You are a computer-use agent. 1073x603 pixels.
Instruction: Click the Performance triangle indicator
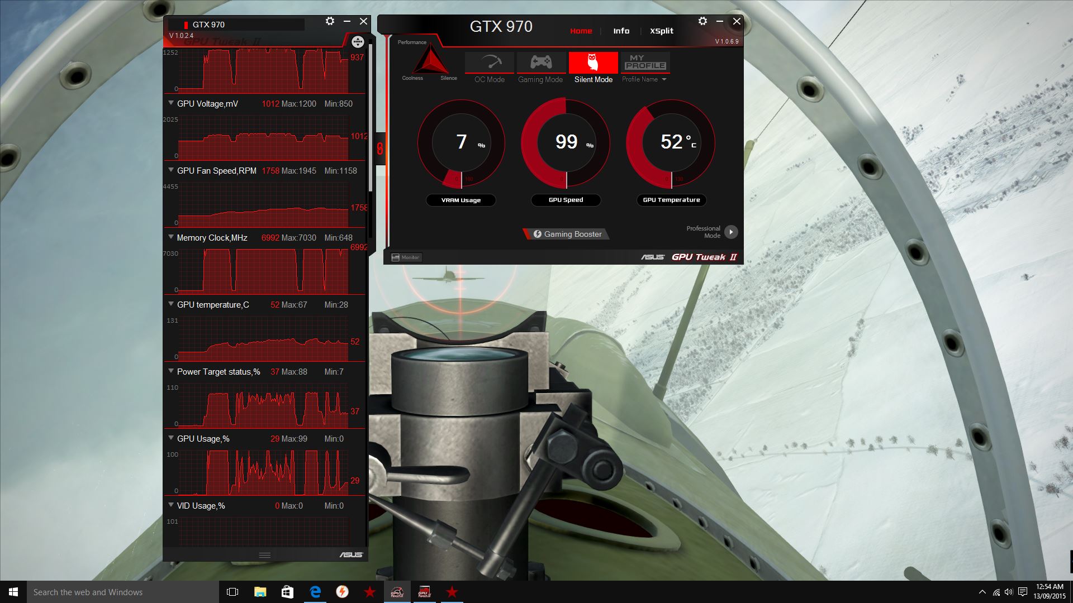tap(430, 59)
